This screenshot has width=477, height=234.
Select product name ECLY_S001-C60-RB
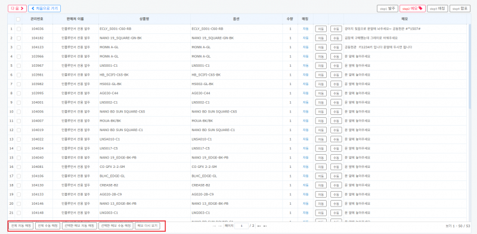[x=115, y=29]
